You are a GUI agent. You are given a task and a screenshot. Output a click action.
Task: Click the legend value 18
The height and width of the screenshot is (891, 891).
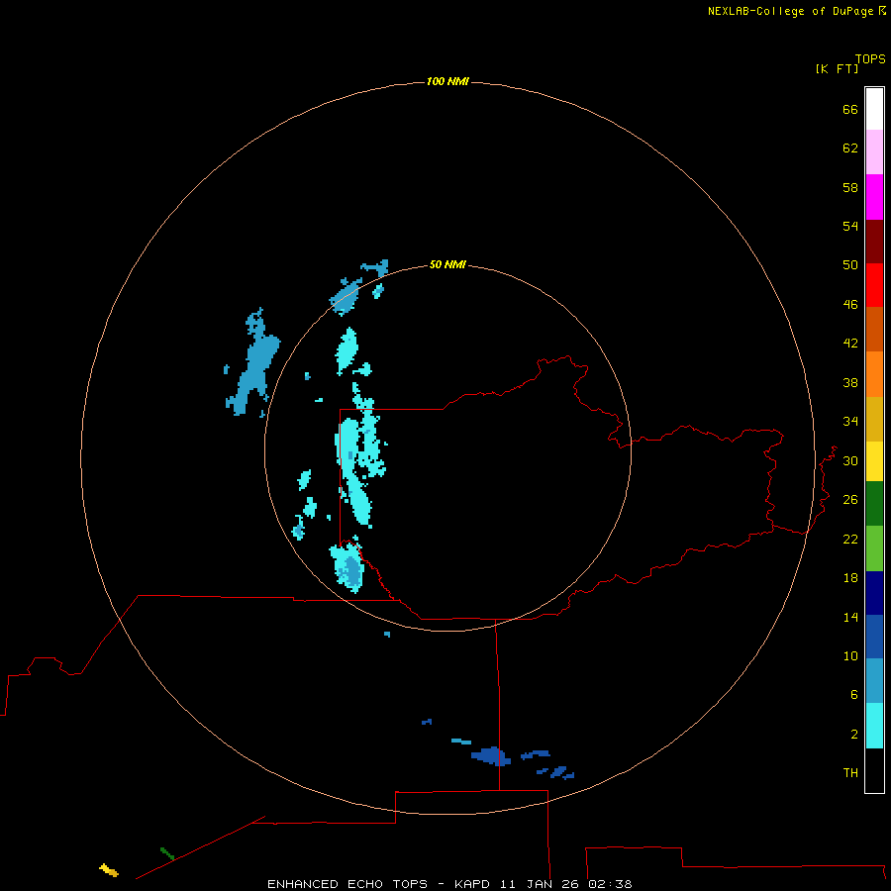click(850, 578)
